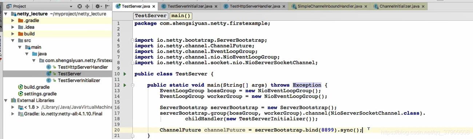The image size is (473, 139).
Task: Select TestHttpServerHandler class in tree
Action: click(x=83, y=67)
